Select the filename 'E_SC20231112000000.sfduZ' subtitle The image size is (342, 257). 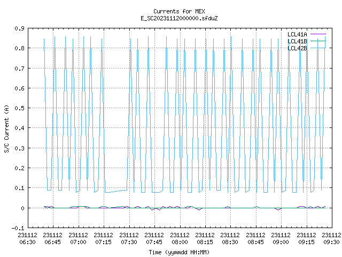tap(179, 18)
